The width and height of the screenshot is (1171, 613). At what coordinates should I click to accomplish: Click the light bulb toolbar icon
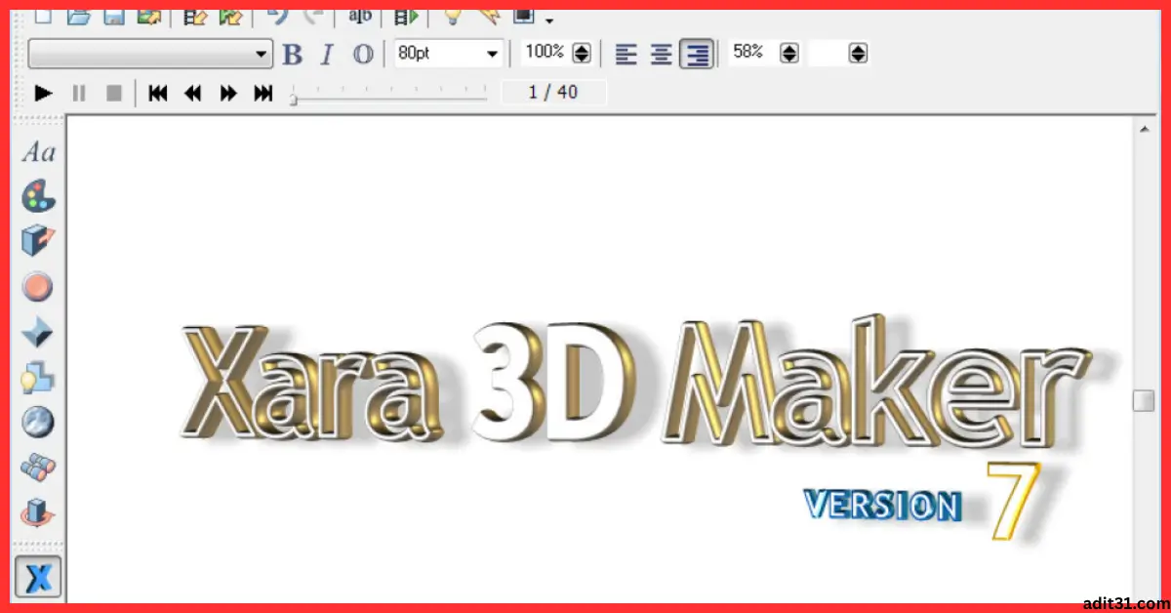(451, 16)
